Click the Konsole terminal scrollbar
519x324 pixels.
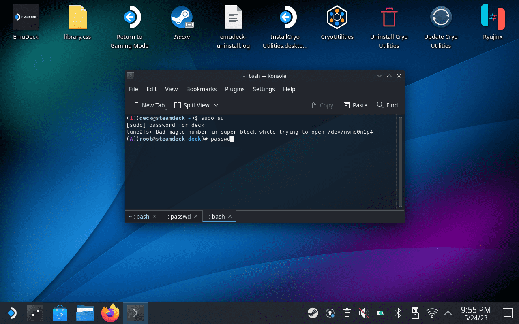tap(401, 162)
